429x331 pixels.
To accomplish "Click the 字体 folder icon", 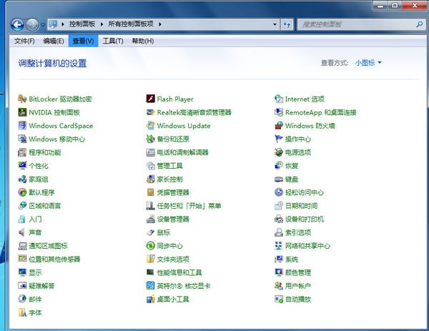I will pos(22,312).
